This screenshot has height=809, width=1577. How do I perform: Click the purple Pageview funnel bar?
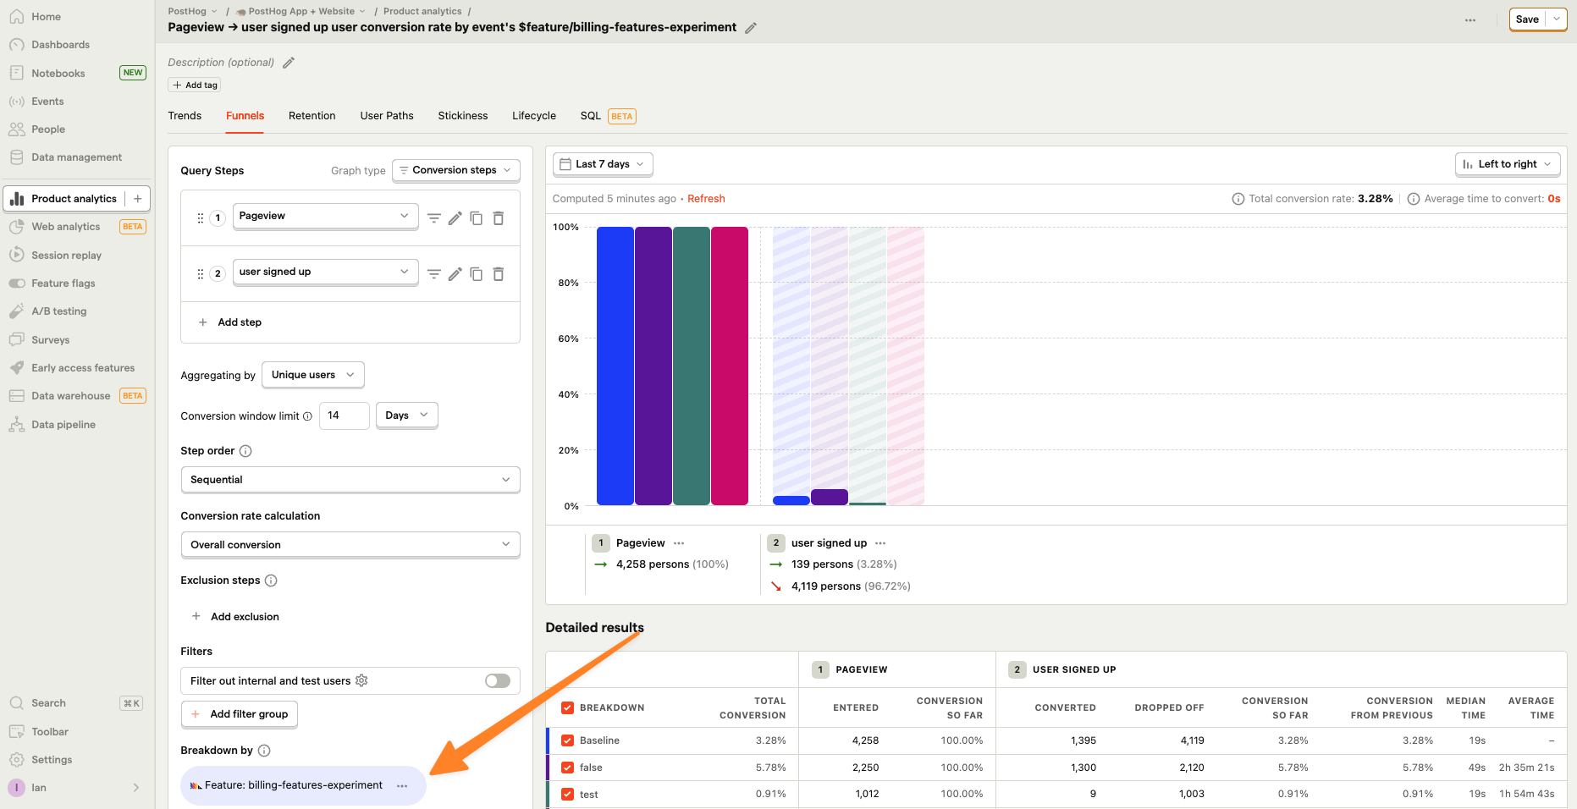click(x=653, y=366)
